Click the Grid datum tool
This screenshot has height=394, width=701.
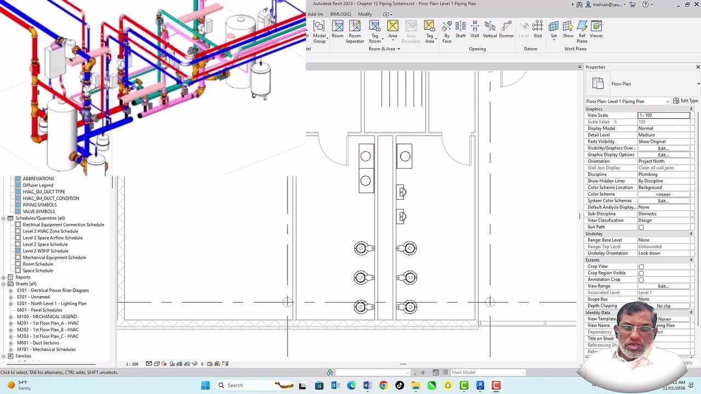538,30
